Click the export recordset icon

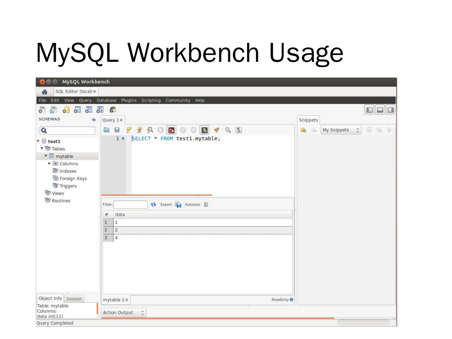click(178, 205)
